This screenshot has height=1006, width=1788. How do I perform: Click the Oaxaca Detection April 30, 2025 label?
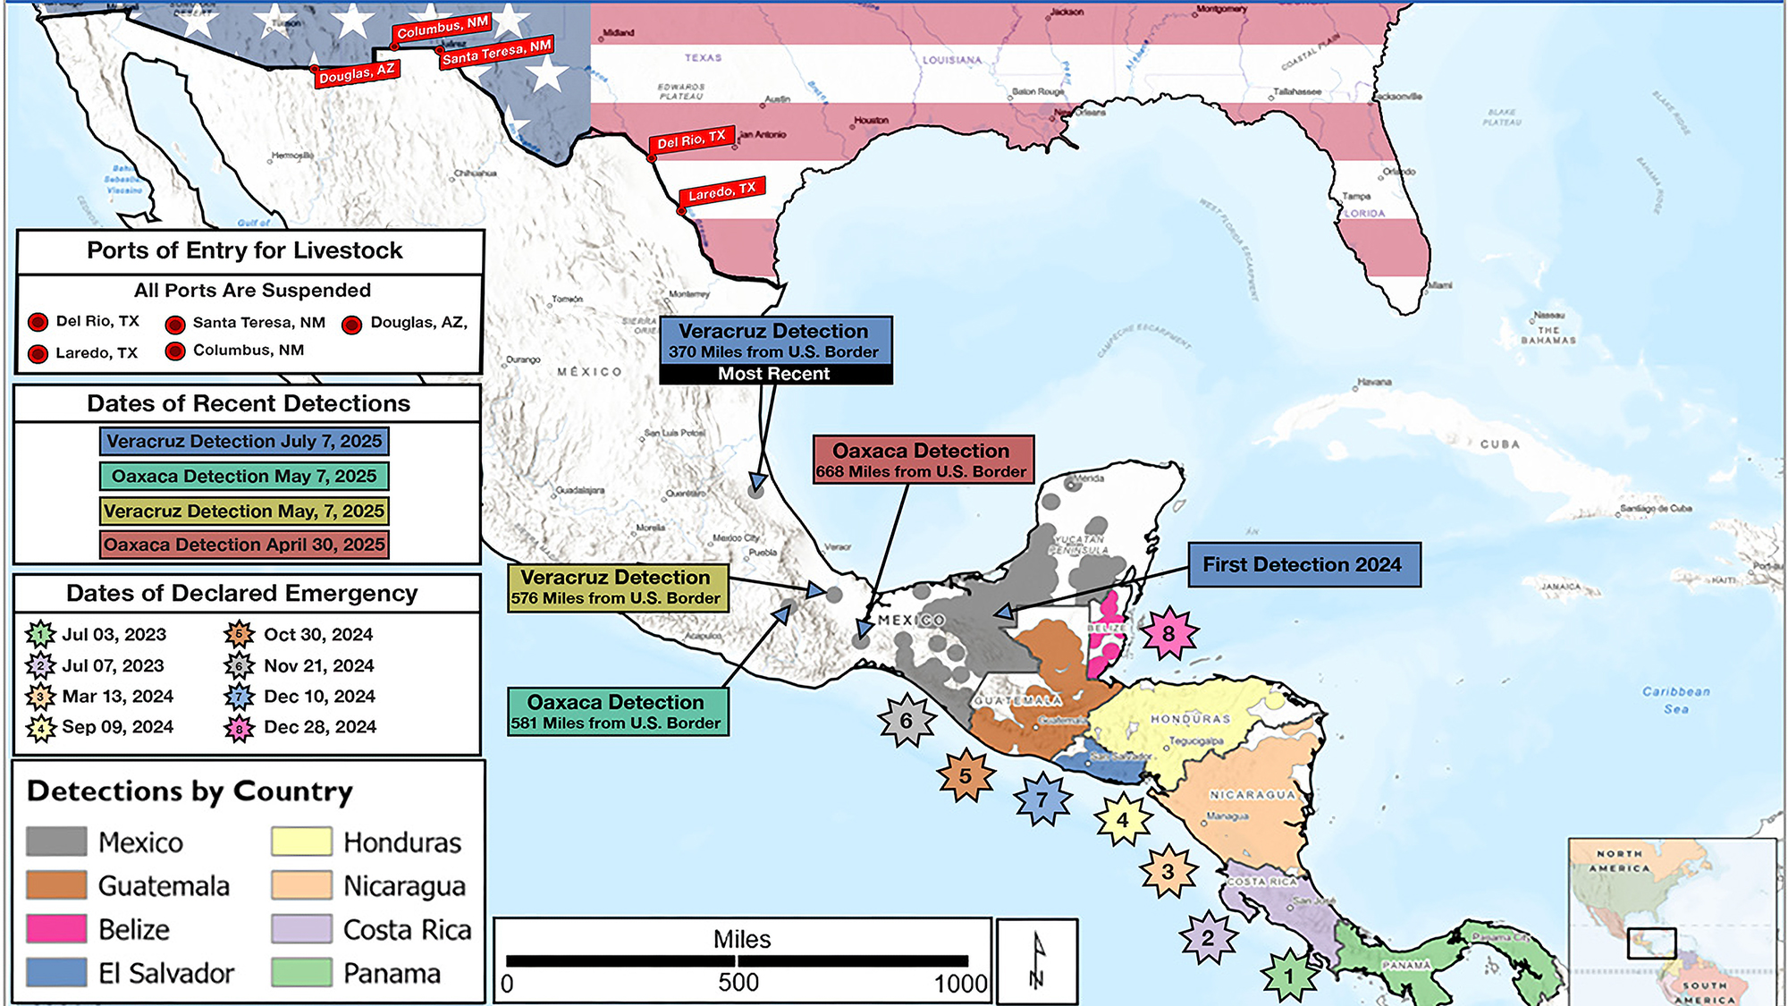point(244,545)
